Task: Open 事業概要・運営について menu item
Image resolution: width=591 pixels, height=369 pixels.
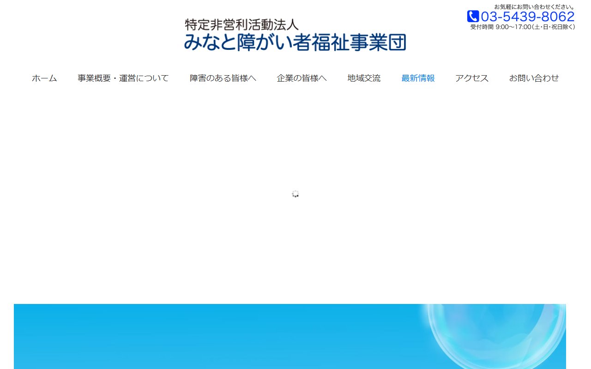Action: pos(123,78)
